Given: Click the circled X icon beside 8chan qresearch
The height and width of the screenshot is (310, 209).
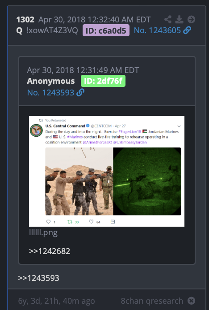Looking at the screenshot, I should 191,301.
